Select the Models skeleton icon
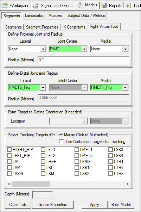 (x=80, y=5)
